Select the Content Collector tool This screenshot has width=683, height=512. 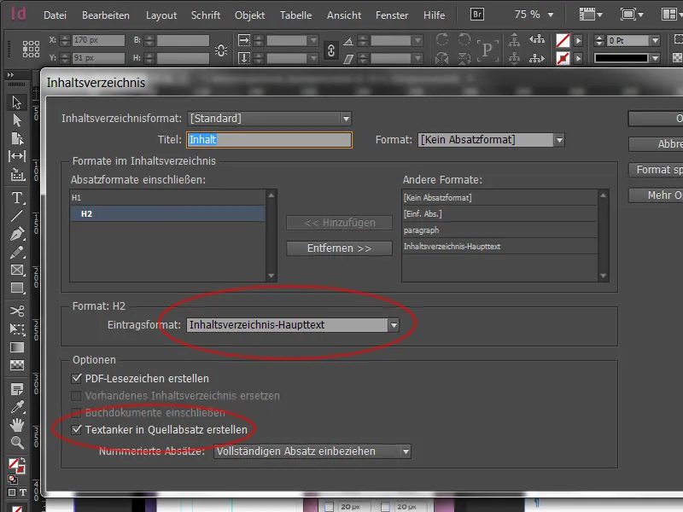point(17,175)
